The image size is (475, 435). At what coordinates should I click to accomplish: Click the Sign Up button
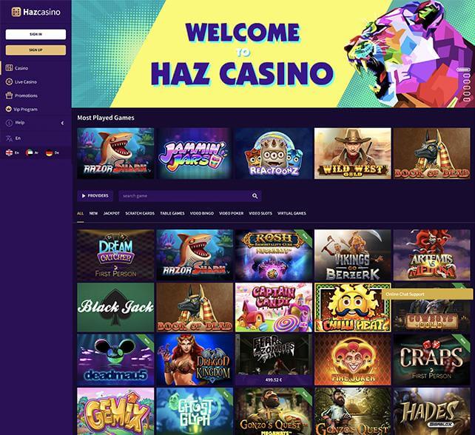[36, 50]
